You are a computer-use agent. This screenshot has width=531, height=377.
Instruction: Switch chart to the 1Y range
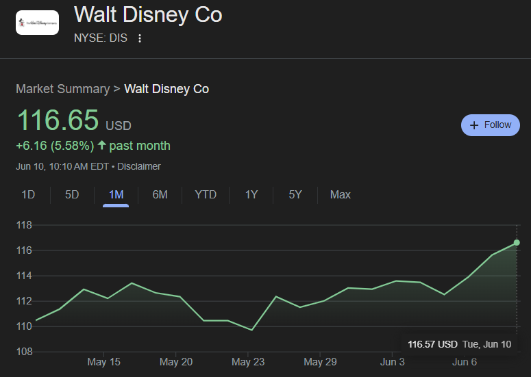(x=251, y=195)
